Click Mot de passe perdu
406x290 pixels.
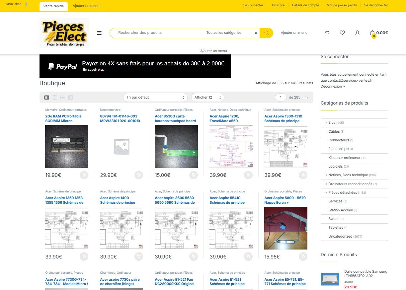pyautogui.click(x=342, y=5)
